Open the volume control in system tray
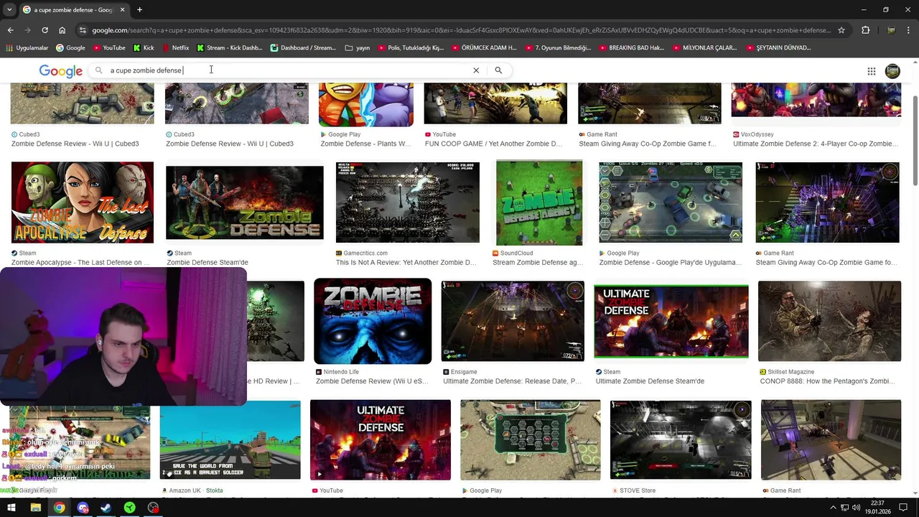This screenshot has height=517, width=919. (x=856, y=508)
